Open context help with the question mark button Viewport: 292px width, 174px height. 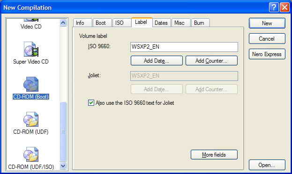tap(274, 7)
